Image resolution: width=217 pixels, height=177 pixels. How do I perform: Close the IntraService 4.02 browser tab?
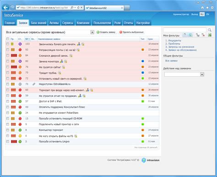(x=122, y=8)
